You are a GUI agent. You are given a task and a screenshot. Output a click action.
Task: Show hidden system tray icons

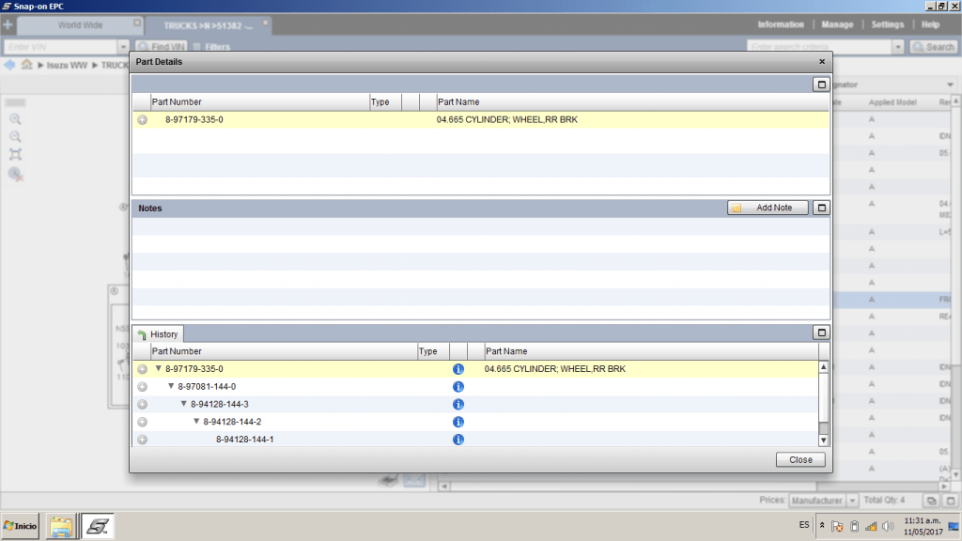[x=822, y=526]
